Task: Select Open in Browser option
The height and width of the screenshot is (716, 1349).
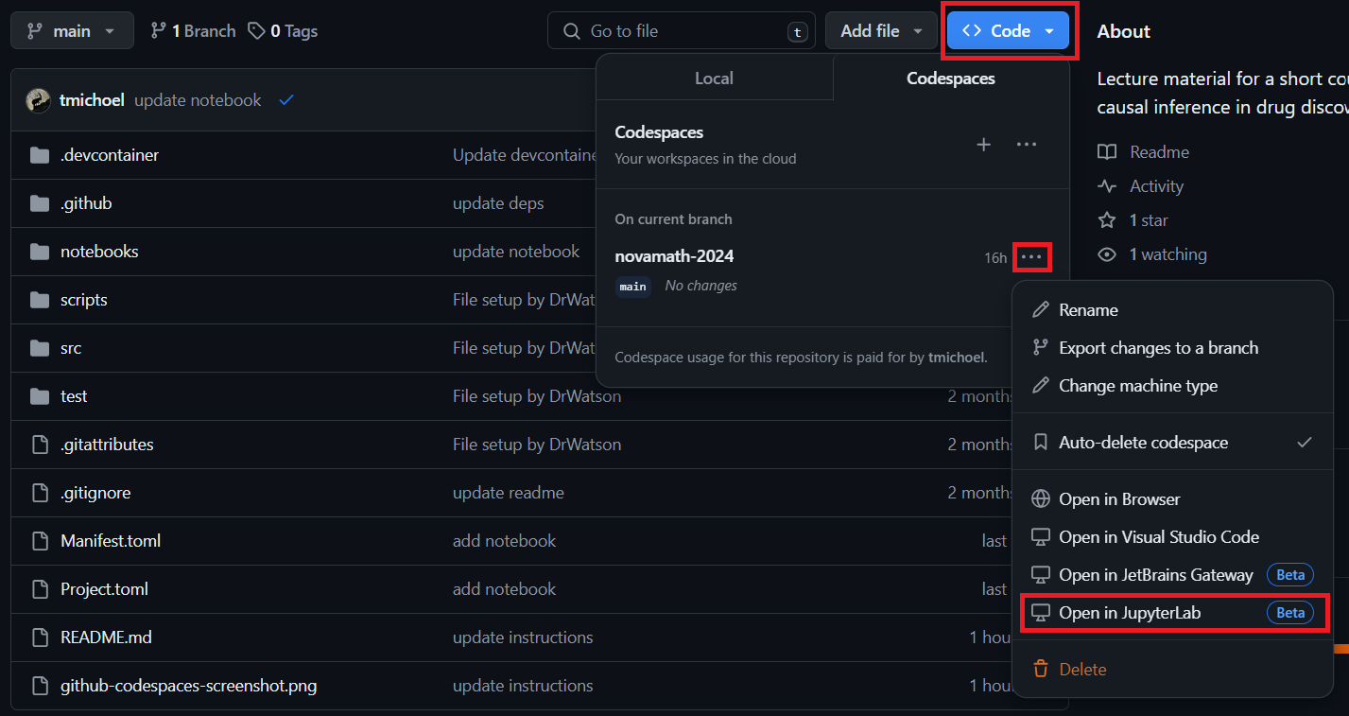Action: coord(1172,499)
